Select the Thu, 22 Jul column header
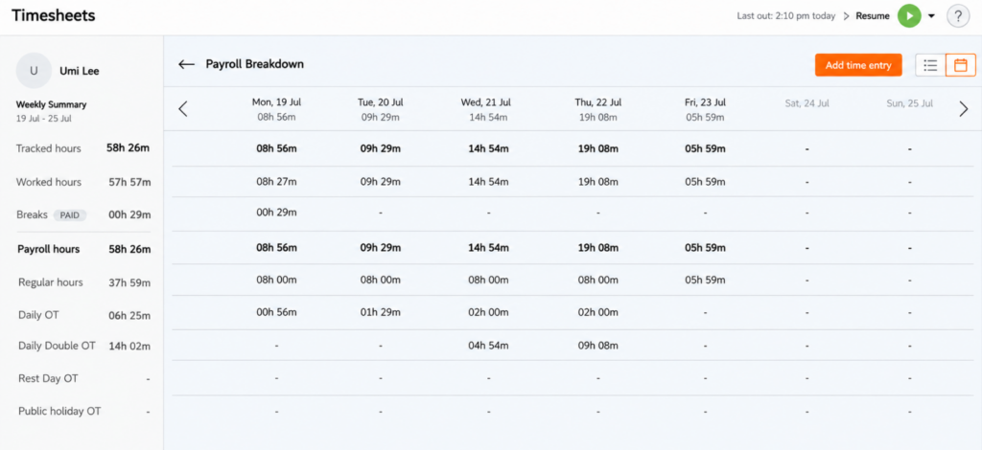 pos(598,109)
